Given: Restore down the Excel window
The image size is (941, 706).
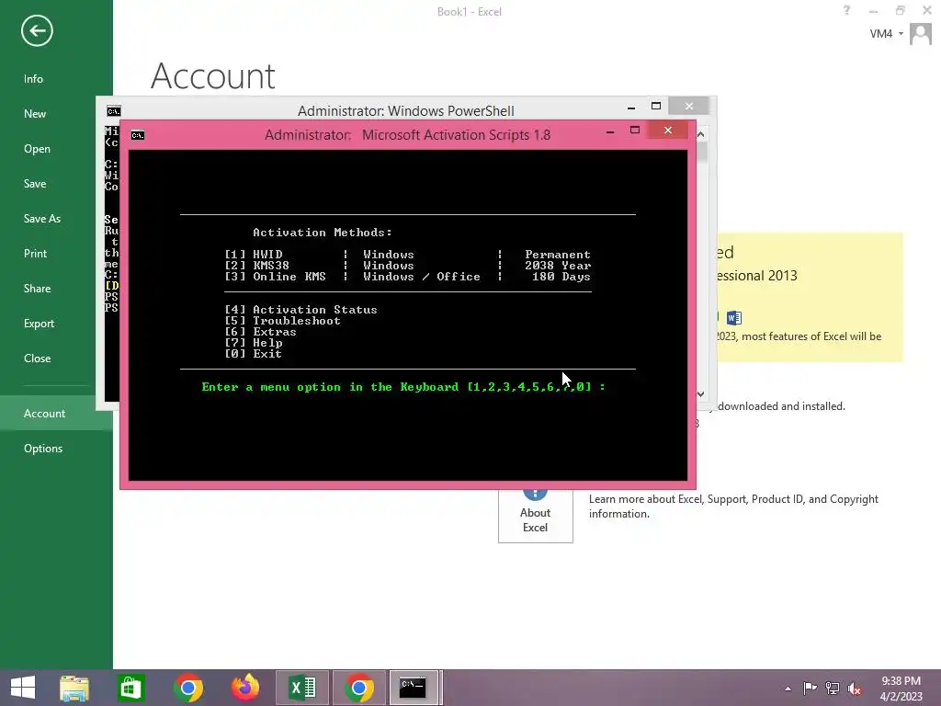Looking at the screenshot, I should coord(901,10).
